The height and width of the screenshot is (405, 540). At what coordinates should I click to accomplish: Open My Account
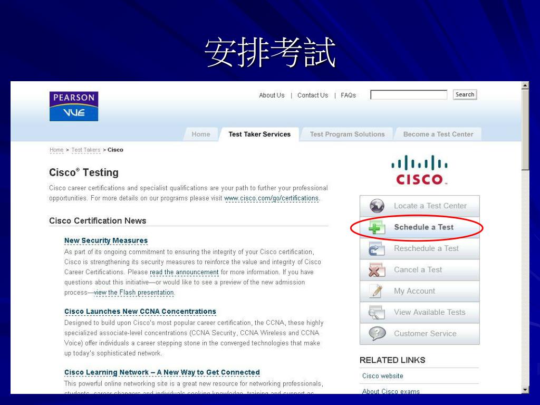click(x=419, y=291)
